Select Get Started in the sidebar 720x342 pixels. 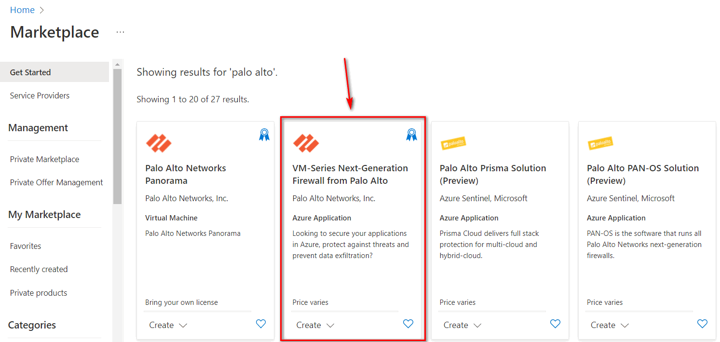[30, 72]
